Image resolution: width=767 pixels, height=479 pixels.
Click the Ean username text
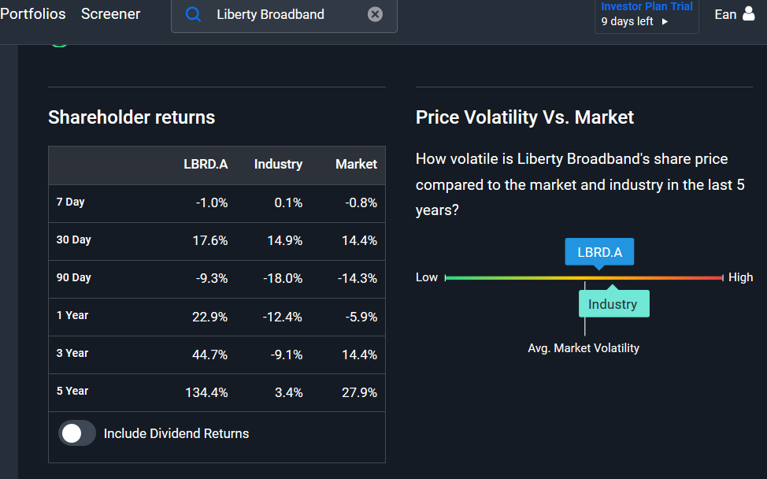point(725,14)
